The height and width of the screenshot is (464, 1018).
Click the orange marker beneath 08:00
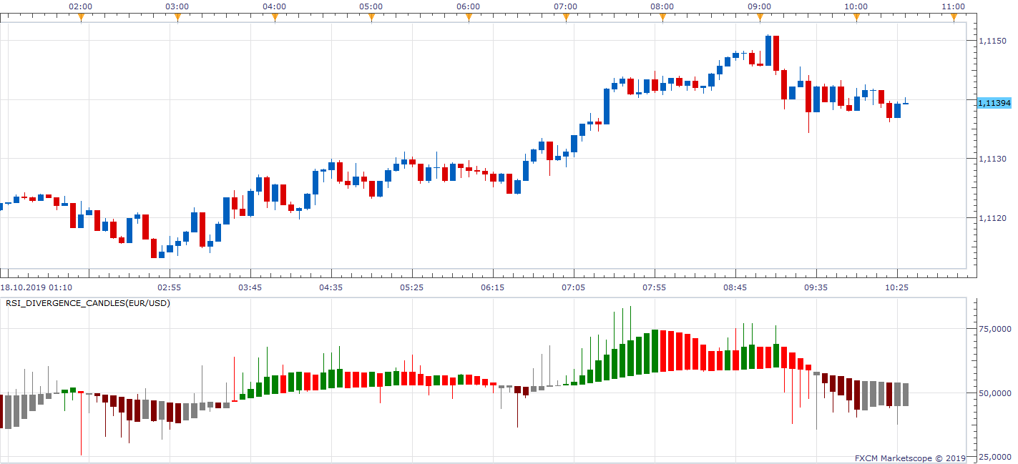click(x=662, y=17)
